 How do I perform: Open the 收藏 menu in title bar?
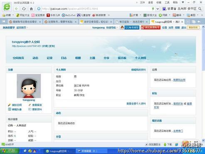tap(159, 2)
